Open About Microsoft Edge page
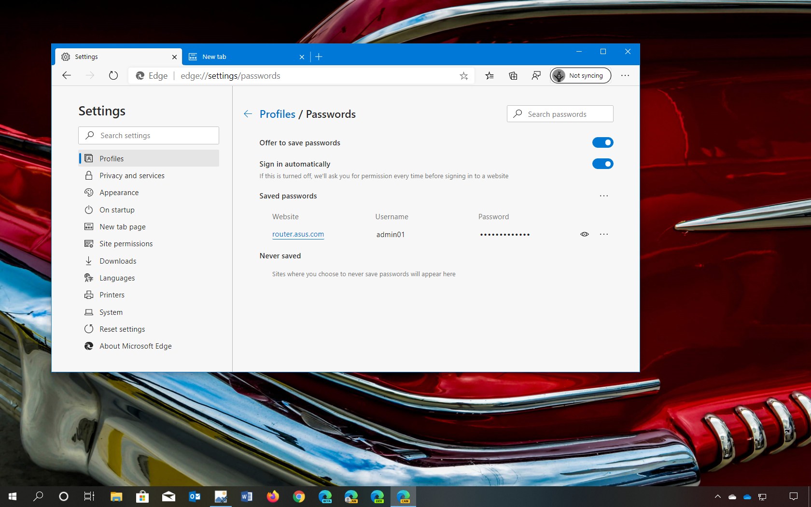The height and width of the screenshot is (507, 811). (149, 346)
